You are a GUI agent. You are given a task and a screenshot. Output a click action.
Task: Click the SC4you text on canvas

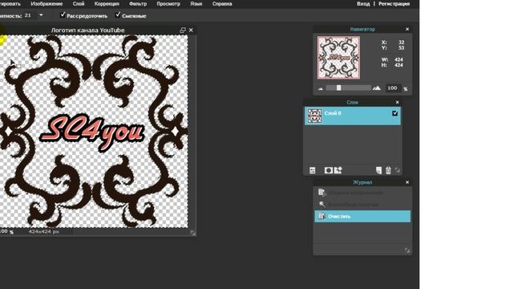(x=92, y=132)
